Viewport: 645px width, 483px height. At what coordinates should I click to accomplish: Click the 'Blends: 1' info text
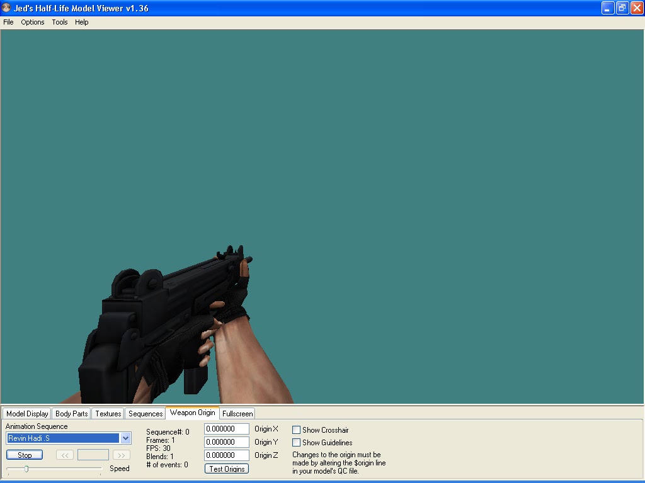click(x=160, y=457)
